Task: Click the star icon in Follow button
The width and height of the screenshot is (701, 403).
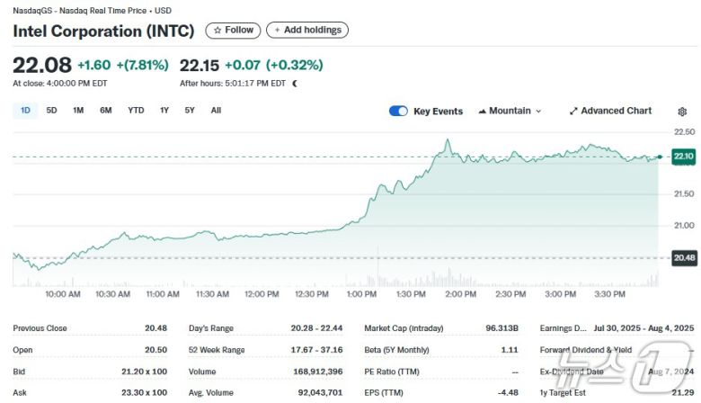Action: [217, 31]
